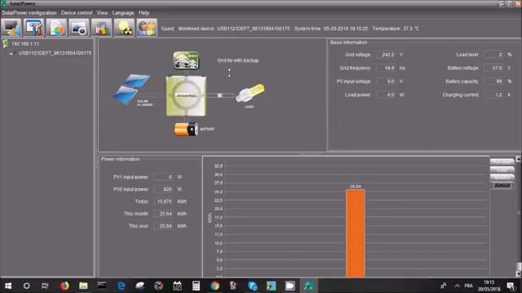Click the Battery voltage value field

(x=493, y=68)
